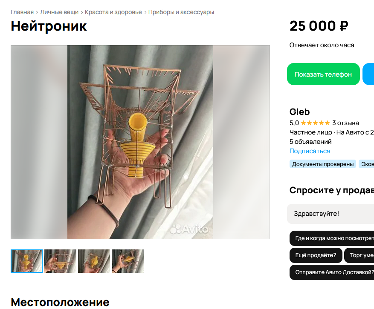The width and height of the screenshot is (374, 309).
Task: Select the quick question about viewing place
Action: [332, 238]
